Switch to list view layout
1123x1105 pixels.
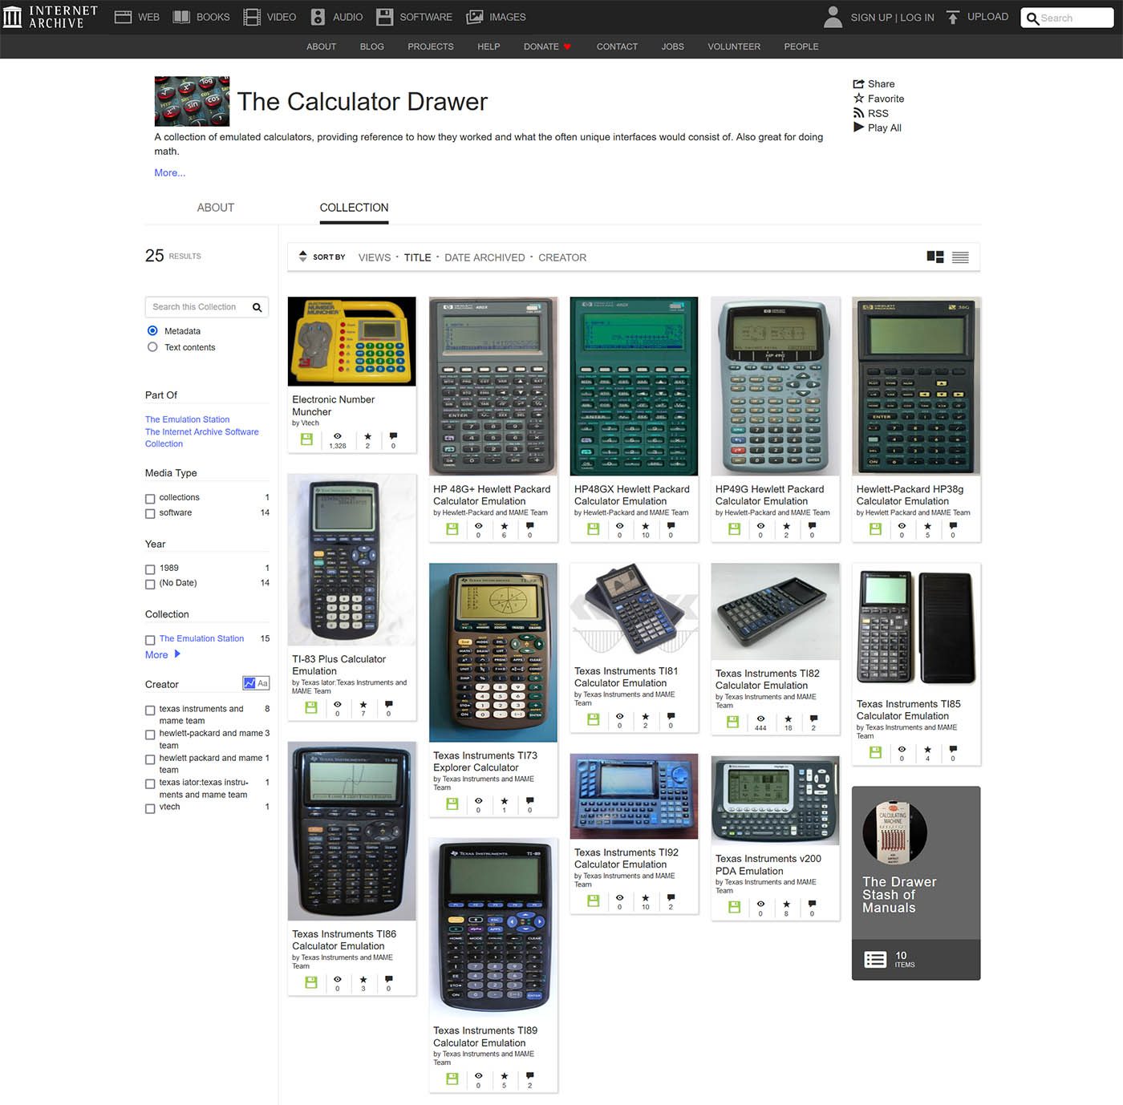[x=960, y=257]
